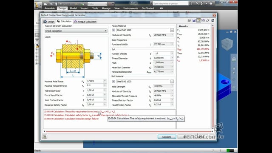272x153 pixels.
Task: Click the arrow beside Joint Friction Factor value
Action: coord(105,100)
